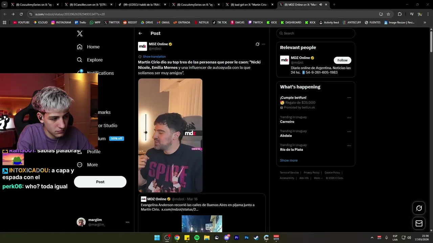Open Chrome apps grid icon
Screen dimensions: 433x243
(4, 23)
